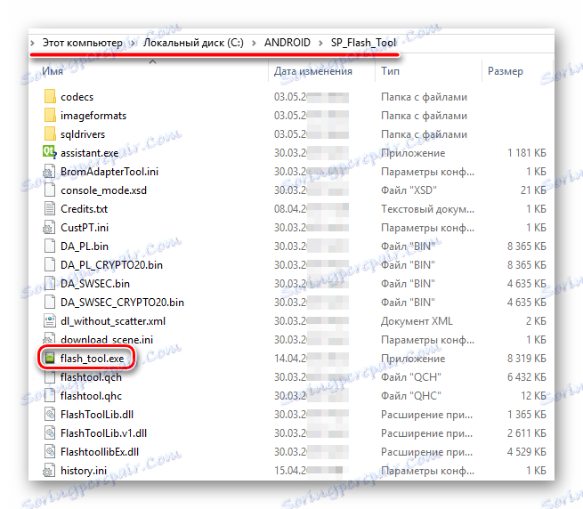Click the DA_PL.bin file icon
583x509 pixels.
[50, 246]
